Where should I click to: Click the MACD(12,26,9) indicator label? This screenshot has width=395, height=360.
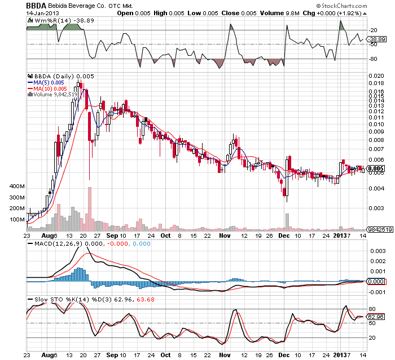[x=58, y=243]
